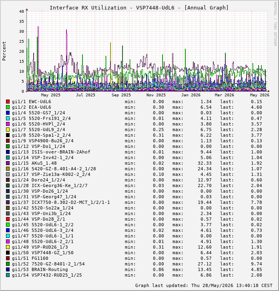Click the Jan 2026 x-axis label
This screenshot has width=279, height=291.
click(191, 95)
